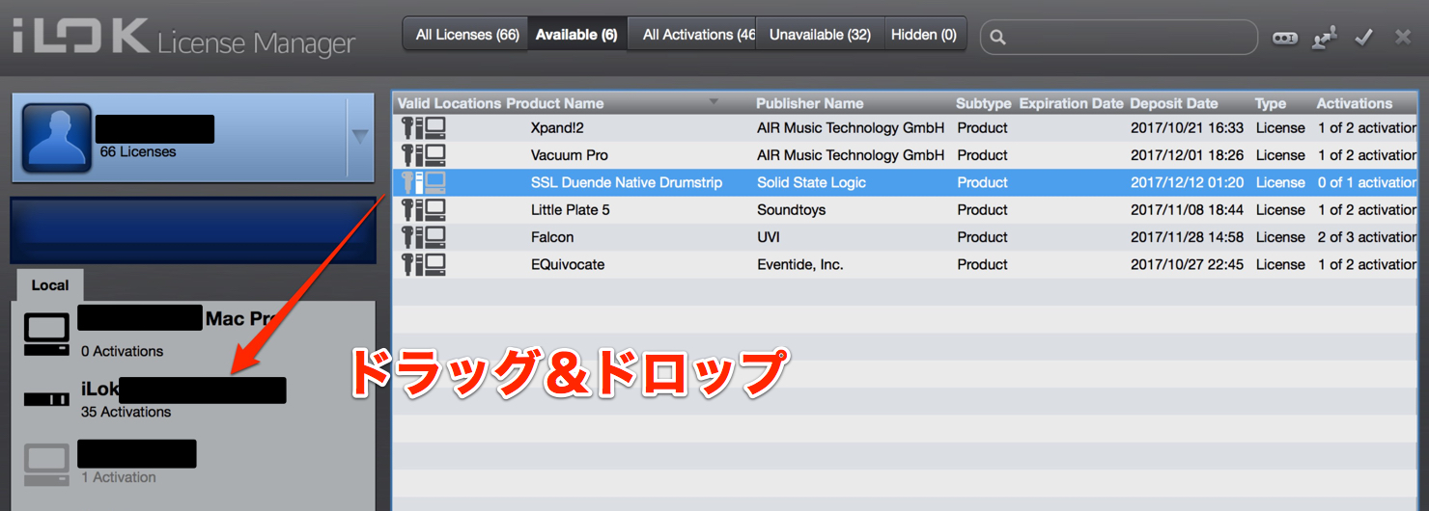
Task: Select the iLok USB device icon
Action: 46,398
